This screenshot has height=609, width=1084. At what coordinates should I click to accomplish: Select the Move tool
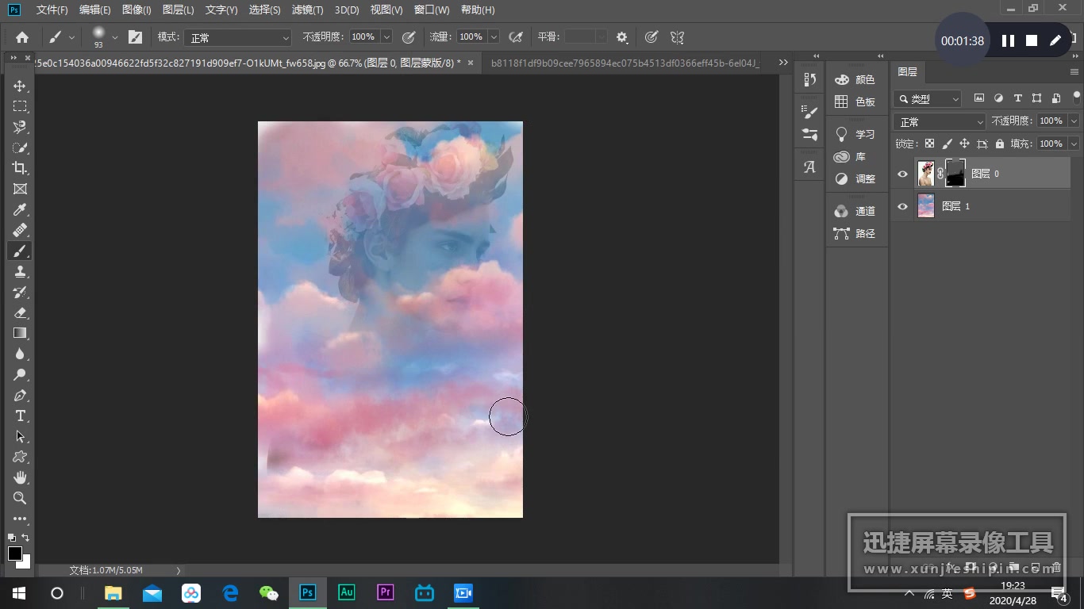pyautogui.click(x=20, y=86)
